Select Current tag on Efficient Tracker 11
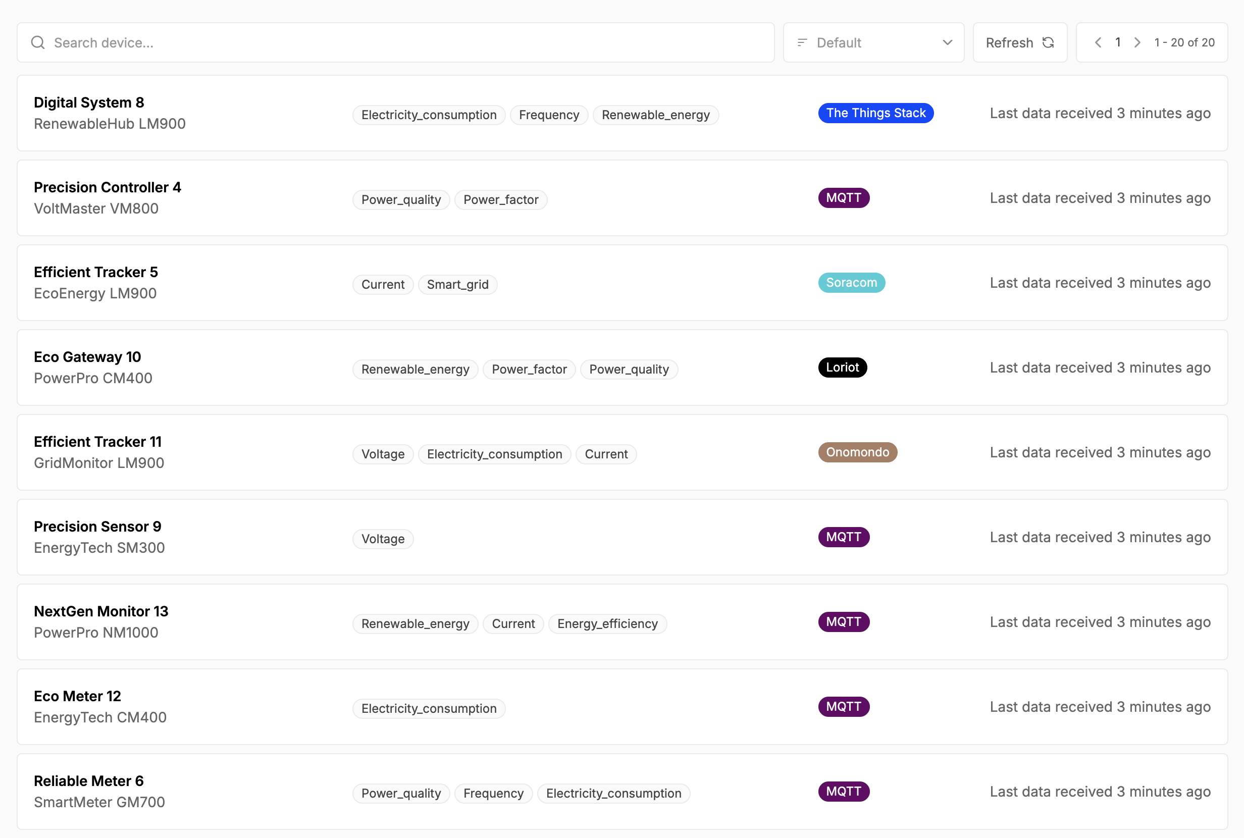The width and height of the screenshot is (1244, 838). click(606, 454)
